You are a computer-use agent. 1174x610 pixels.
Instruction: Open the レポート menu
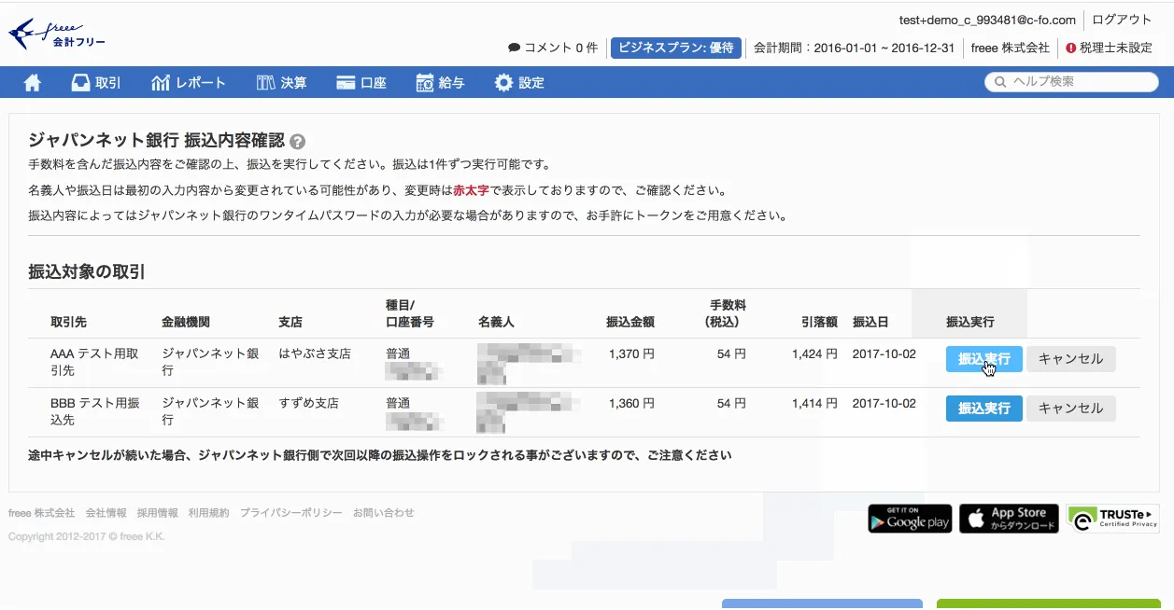point(189,83)
